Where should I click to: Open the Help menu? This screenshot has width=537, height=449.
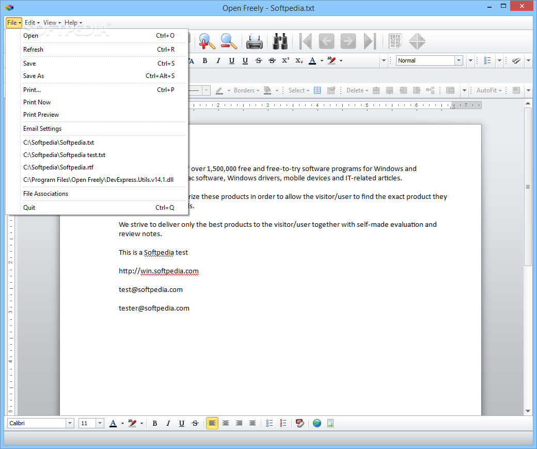(x=73, y=23)
